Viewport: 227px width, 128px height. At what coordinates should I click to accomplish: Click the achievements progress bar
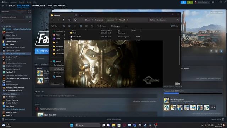193,93
